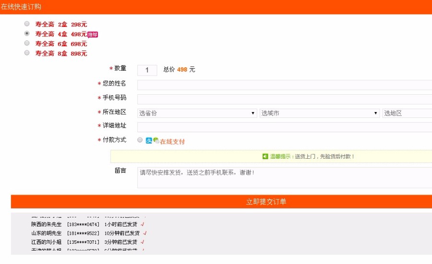Select 寿全斋 2盒 298元 radio option

coord(27,24)
